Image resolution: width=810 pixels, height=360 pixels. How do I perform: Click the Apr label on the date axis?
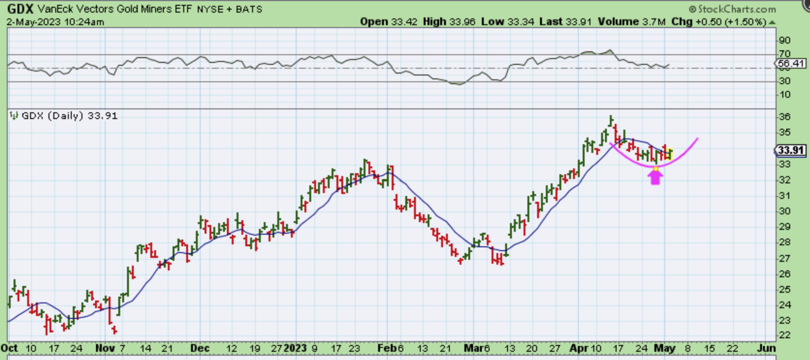click(x=579, y=348)
